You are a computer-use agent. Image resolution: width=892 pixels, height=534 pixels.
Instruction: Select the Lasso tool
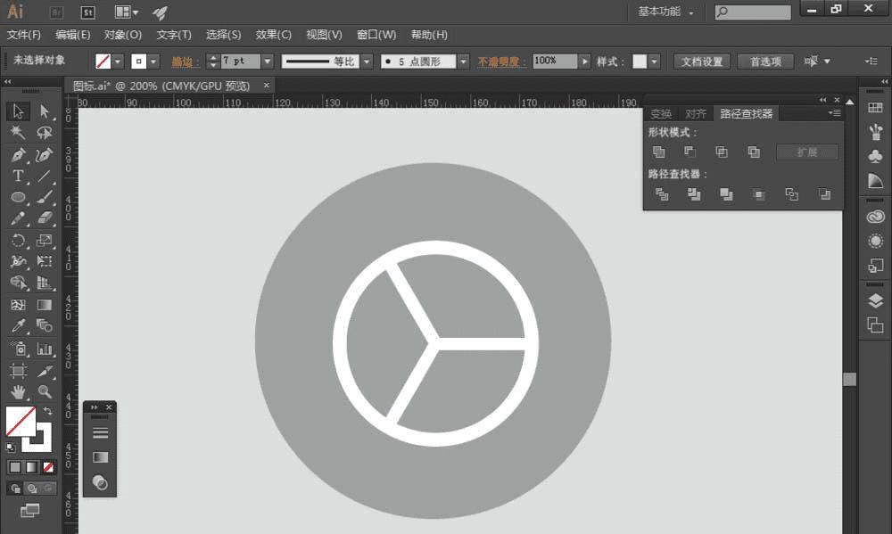(45, 133)
